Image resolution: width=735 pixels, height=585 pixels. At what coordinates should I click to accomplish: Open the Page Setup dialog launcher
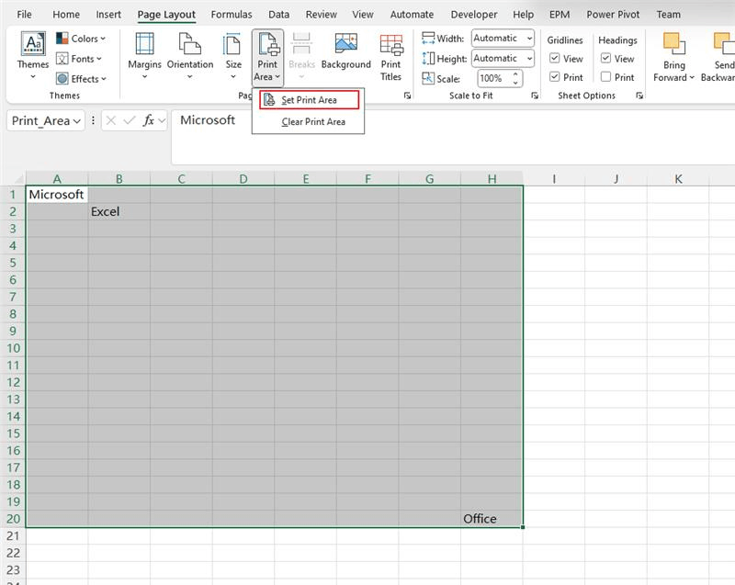[407, 96]
